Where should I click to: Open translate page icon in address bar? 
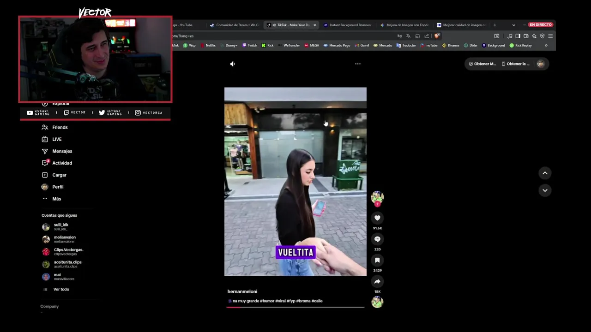[408, 36]
